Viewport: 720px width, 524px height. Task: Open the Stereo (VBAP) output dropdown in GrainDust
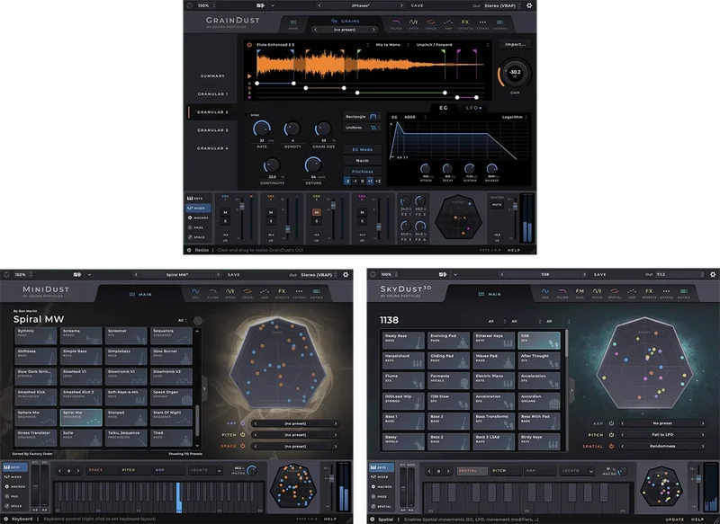pos(502,5)
